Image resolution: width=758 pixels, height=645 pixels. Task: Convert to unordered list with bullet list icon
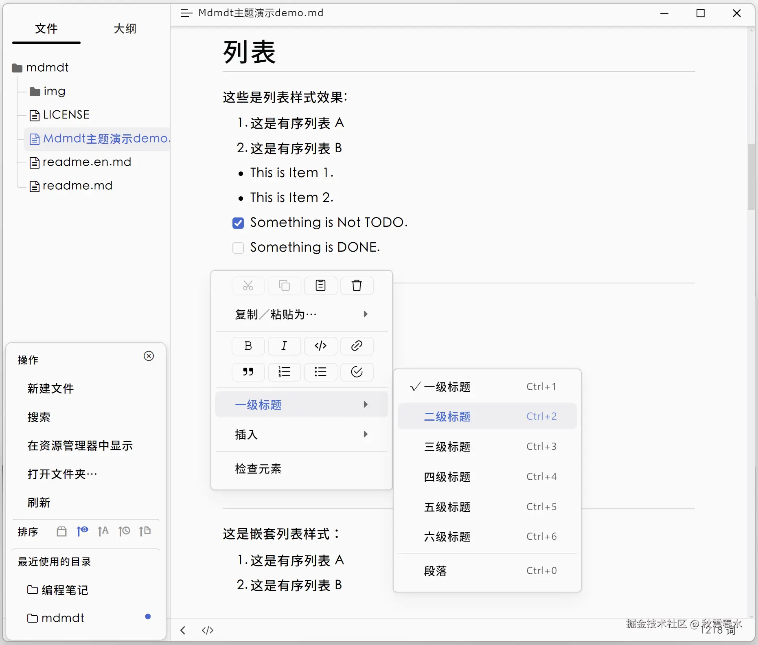[320, 372]
